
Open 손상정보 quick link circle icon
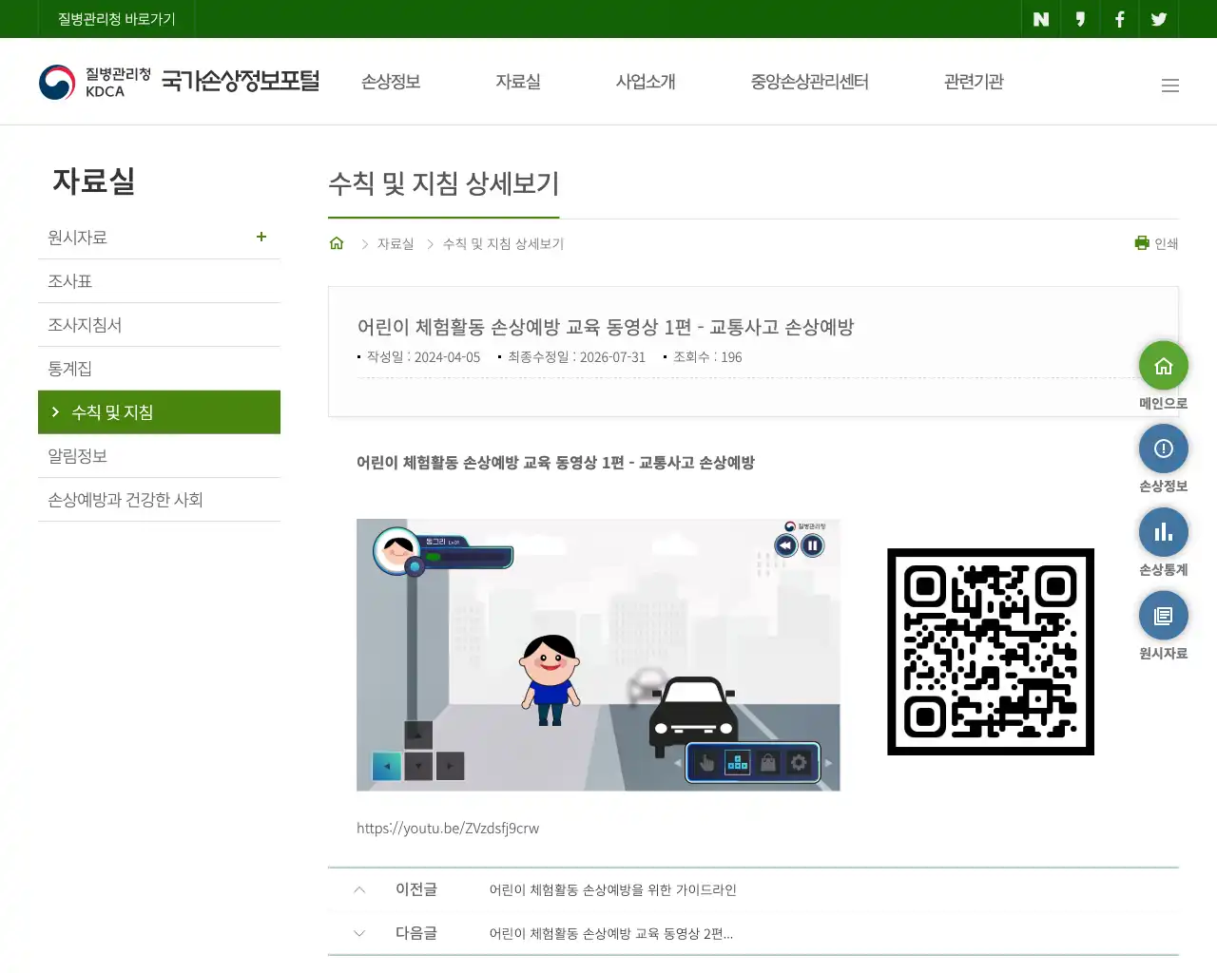[1164, 448]
